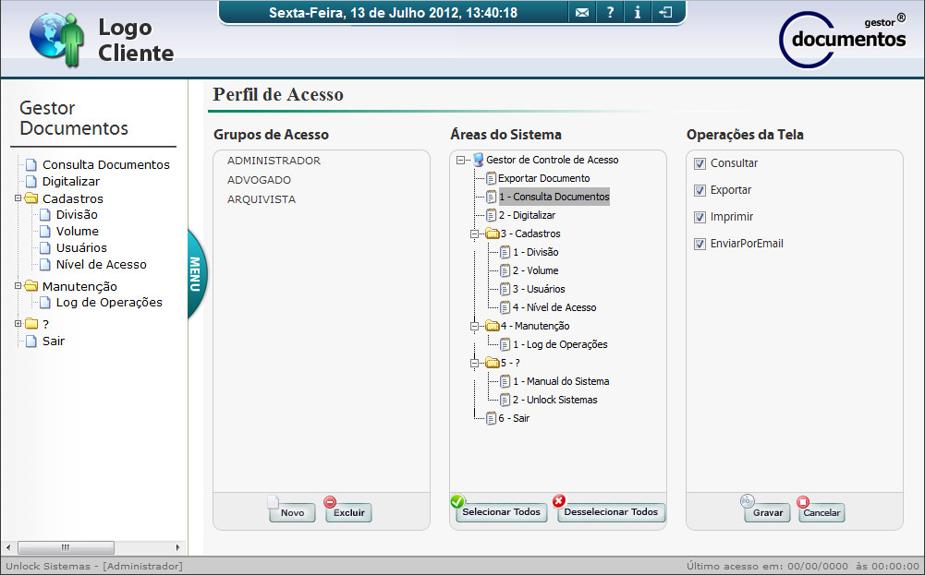Open help via the question mark icon
This screenshot has width=925, height=575.
610,12
